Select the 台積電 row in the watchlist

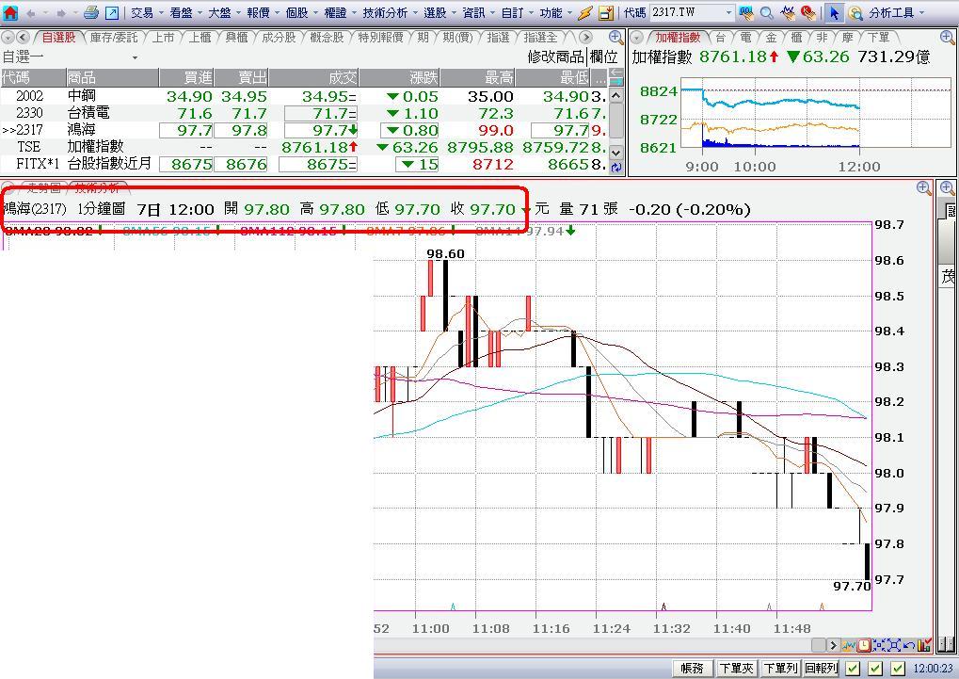(x=304, y=113)
